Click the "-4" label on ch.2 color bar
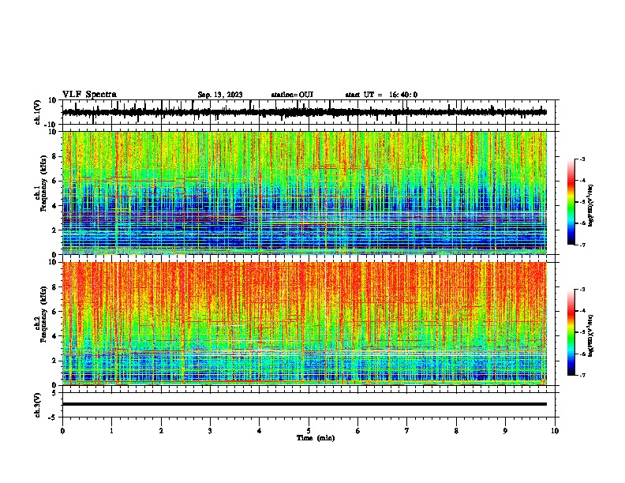 pos(582,310)
